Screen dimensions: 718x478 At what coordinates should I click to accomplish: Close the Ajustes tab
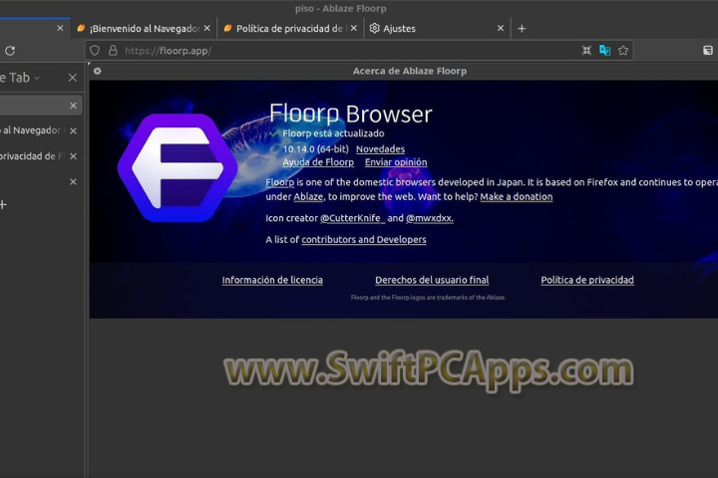501,28
